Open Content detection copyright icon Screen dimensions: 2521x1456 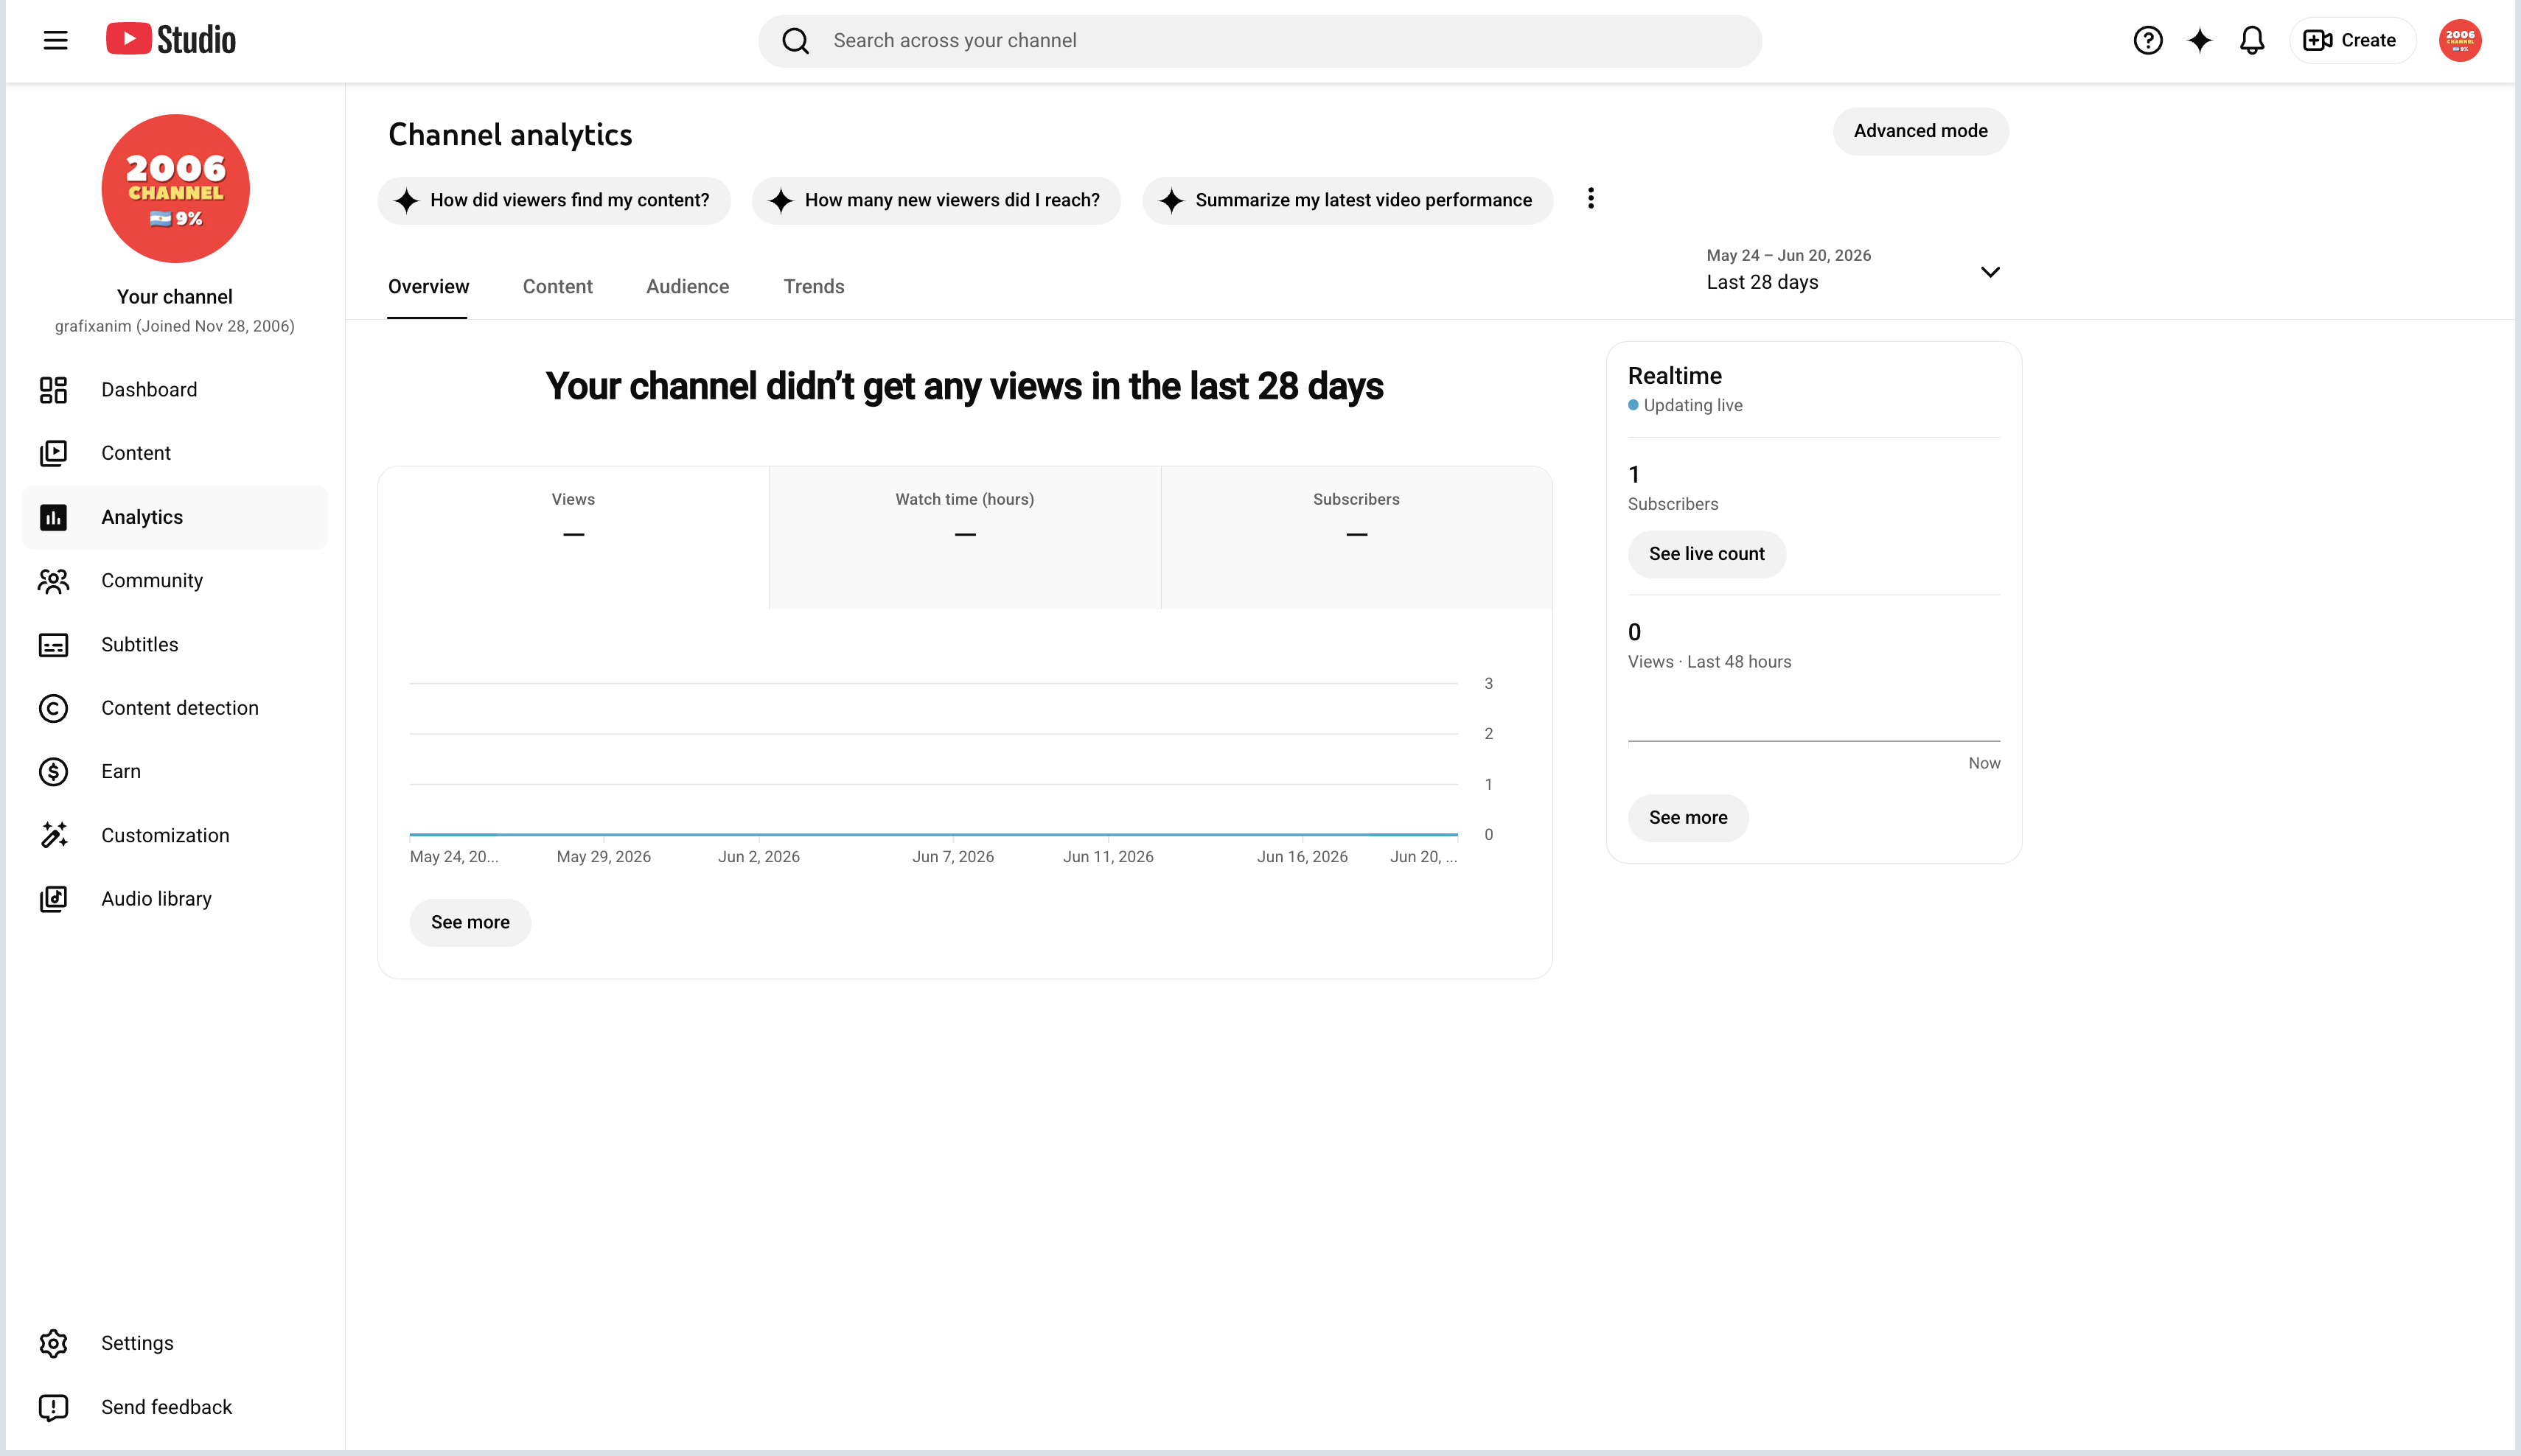tap(53, 708)
